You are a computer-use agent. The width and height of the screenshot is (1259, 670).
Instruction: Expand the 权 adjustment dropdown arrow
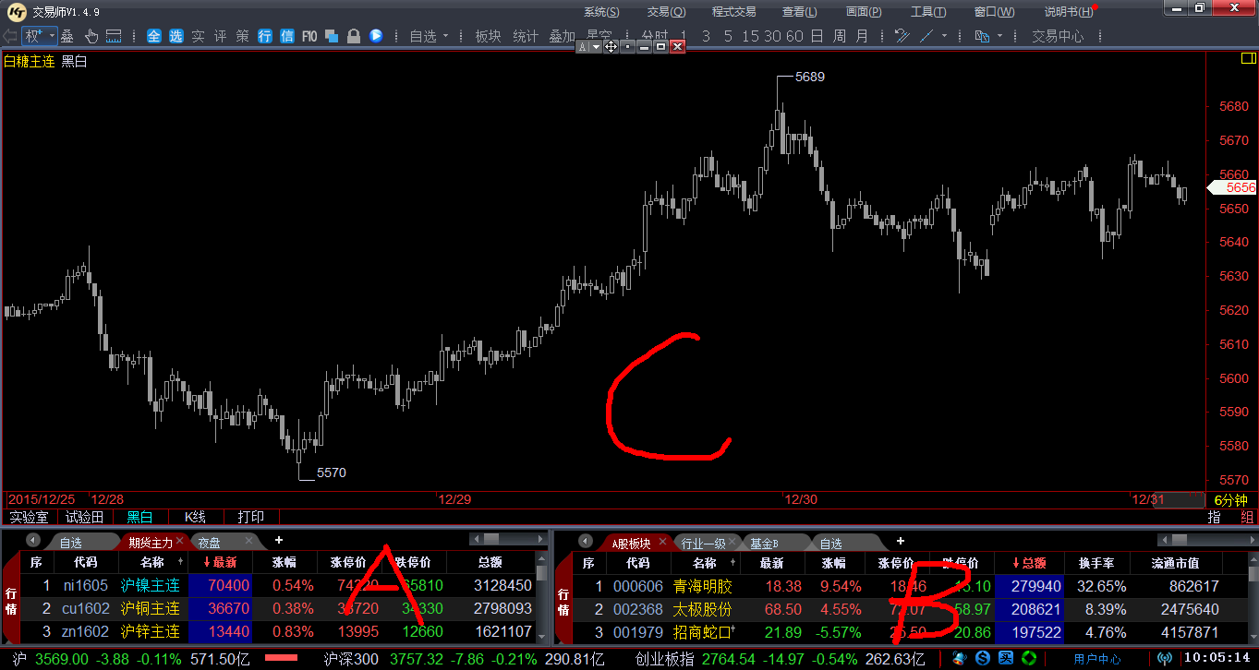52,36
